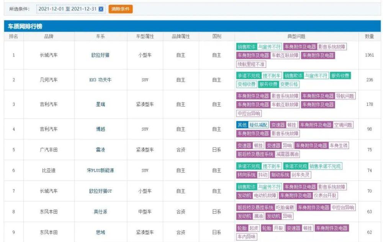This screenshot has height=242, width=383.
Task: Open the 欧拉好猫GT series link
Action: pyautogui.click(x=100, y=191)
